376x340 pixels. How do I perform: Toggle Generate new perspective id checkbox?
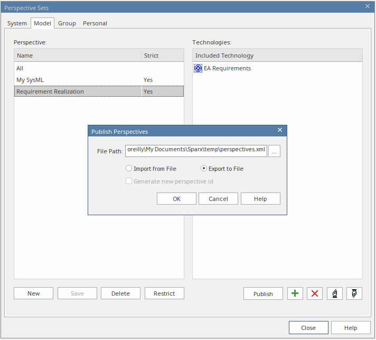tap(129, 181)
